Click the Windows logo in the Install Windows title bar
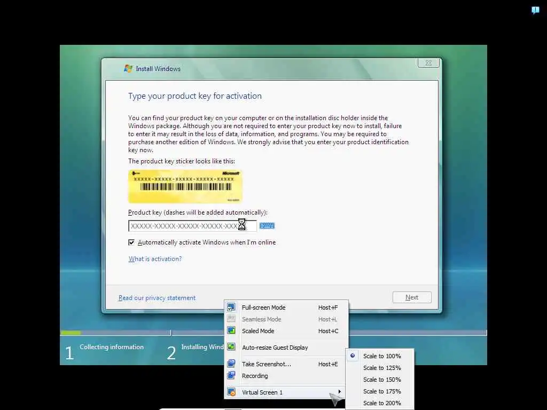Image resolution: width=547 pixels, height=410 pixels. [128, 68]
